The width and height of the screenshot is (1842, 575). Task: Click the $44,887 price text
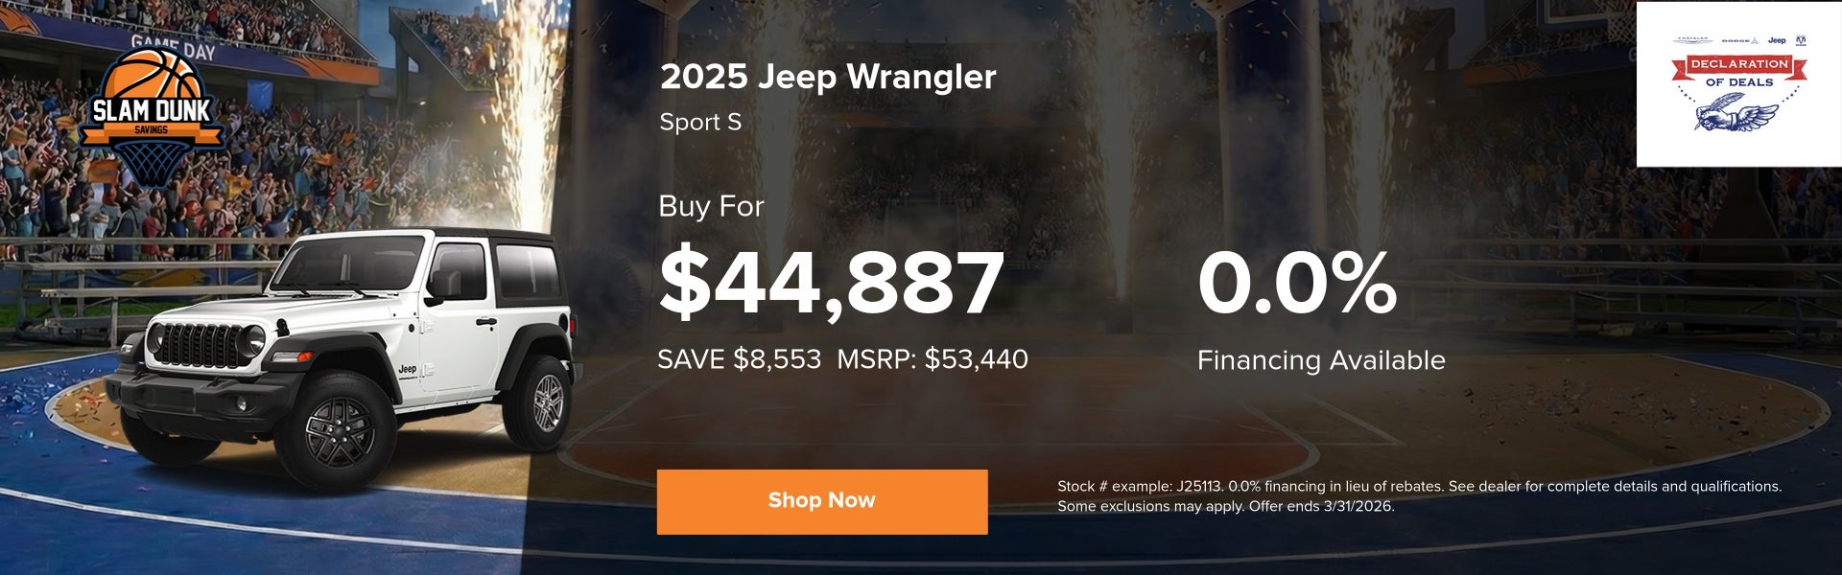click(831, 283)
